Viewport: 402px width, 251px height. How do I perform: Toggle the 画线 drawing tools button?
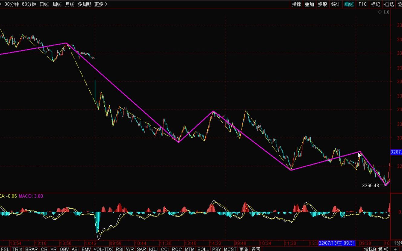click(349, 4)
